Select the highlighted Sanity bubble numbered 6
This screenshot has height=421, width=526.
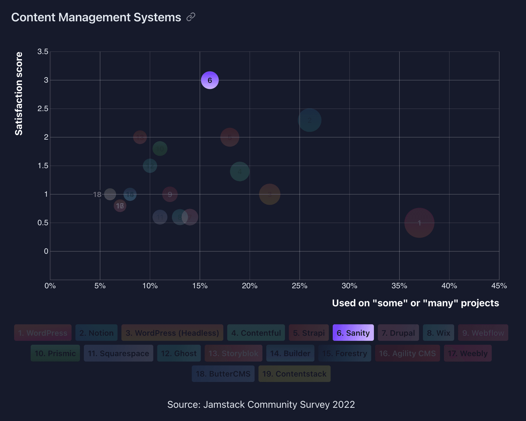click(x=210, y=80)
